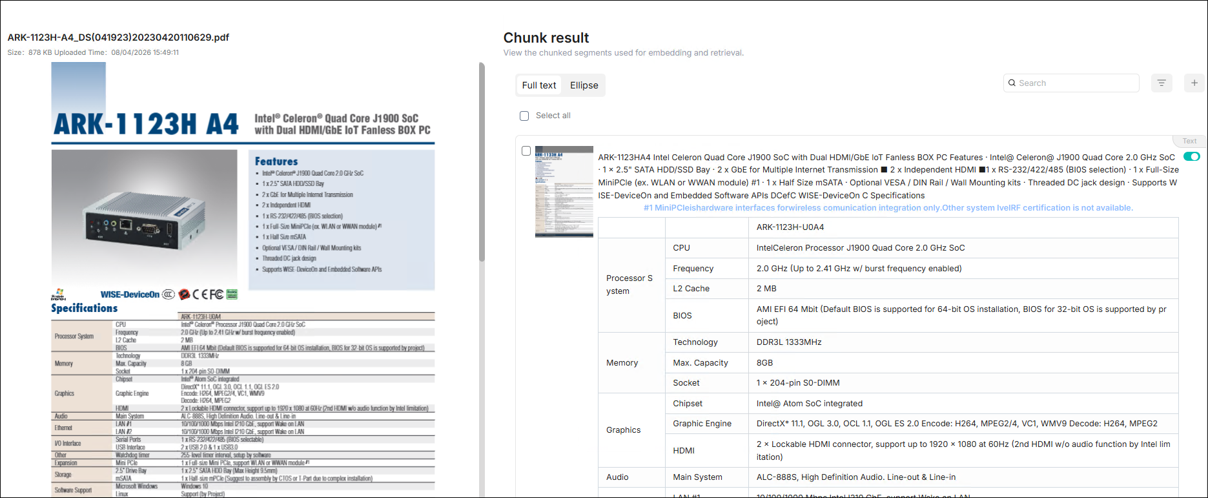Image resolution: width=1208 pixels, height=498 pixels.
Task: Select the 'IntelCeleron Processor J1900' table cell
Action: pos(963,248)
